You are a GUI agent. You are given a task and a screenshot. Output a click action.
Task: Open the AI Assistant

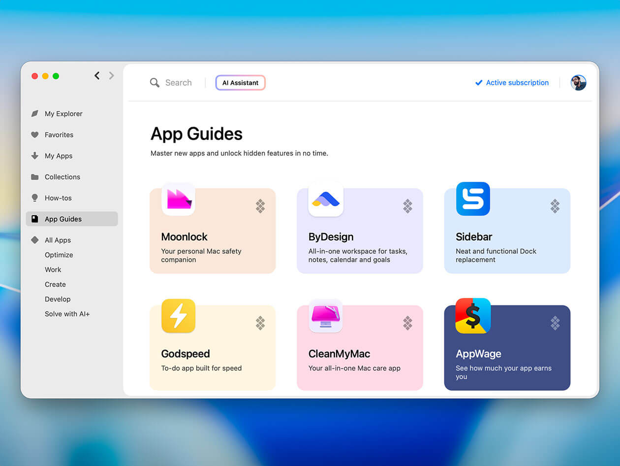click(240, 83)
